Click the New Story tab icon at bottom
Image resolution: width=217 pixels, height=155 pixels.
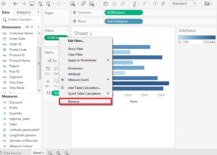[x=67, y=153]
